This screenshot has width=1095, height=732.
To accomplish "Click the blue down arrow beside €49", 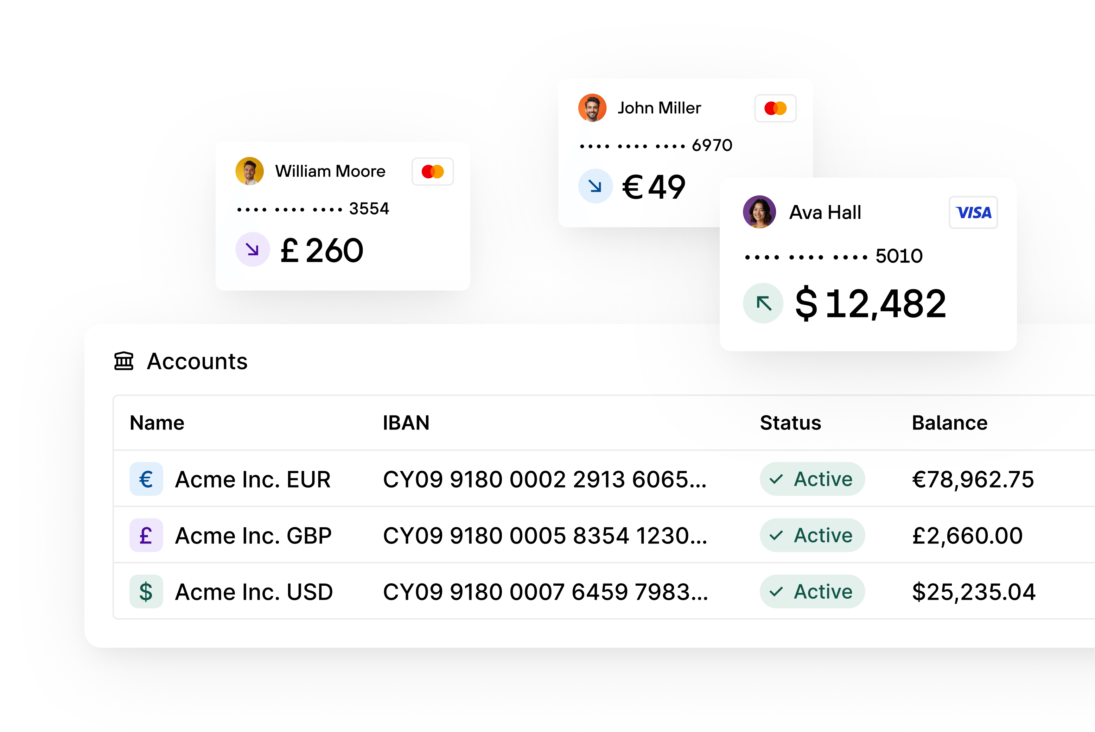I will [595, 186].
